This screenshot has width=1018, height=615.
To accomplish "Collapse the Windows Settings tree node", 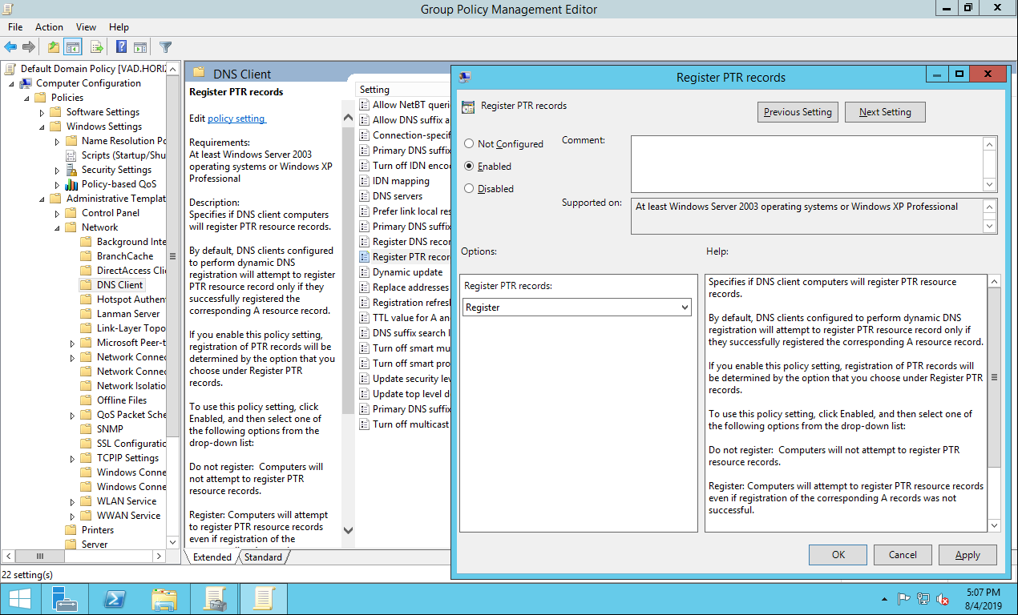I will (42, 127).
